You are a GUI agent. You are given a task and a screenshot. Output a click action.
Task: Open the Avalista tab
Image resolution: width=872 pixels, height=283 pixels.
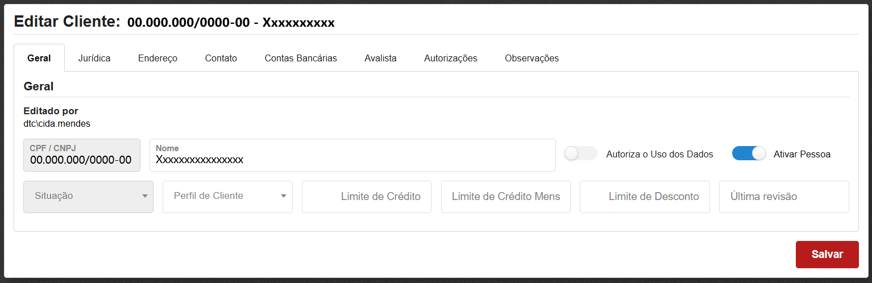coord(380,58)
